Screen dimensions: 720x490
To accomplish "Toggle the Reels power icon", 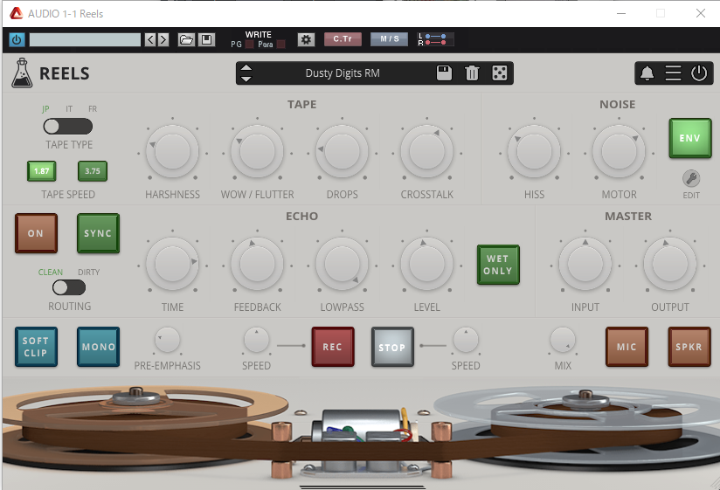I will pyautogui.click(x=699, y=73).
